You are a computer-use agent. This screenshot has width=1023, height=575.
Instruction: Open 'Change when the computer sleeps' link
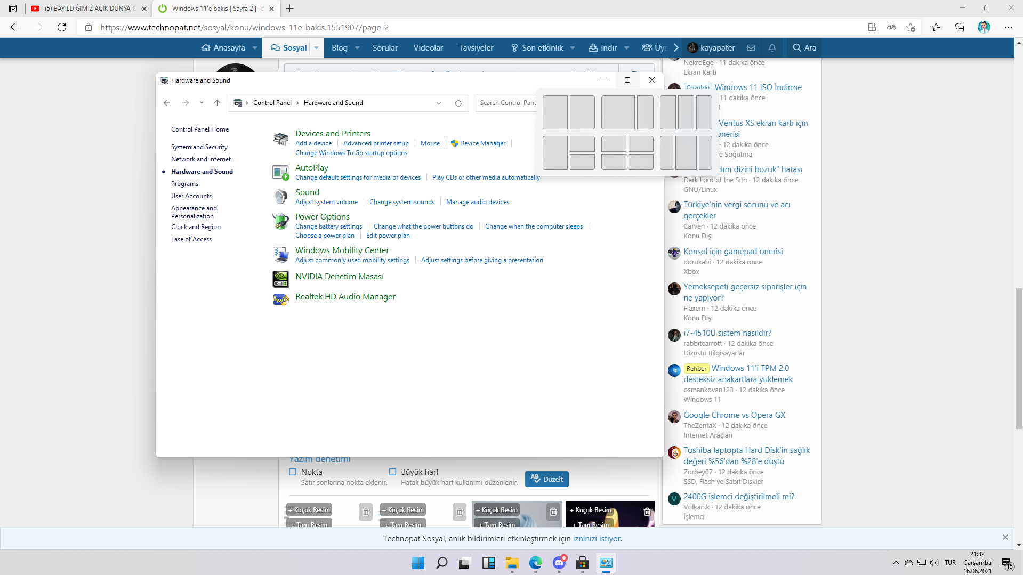[534, 226]
